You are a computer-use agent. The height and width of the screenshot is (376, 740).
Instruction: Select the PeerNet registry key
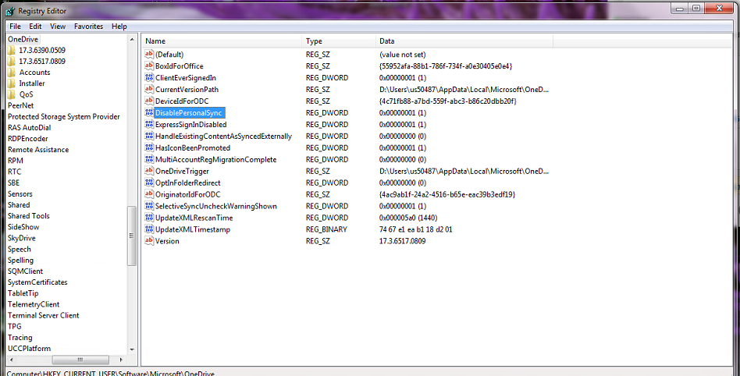21,105
